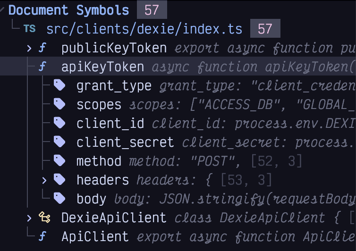Screen dimensions: 356x251
Task: Click the 'export async function pu' detail text
Action: pos(265,49)
